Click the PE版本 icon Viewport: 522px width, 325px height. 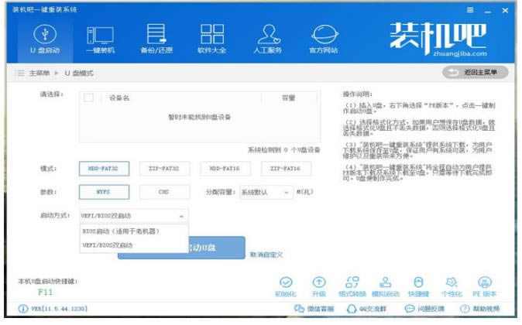(484, 287)
